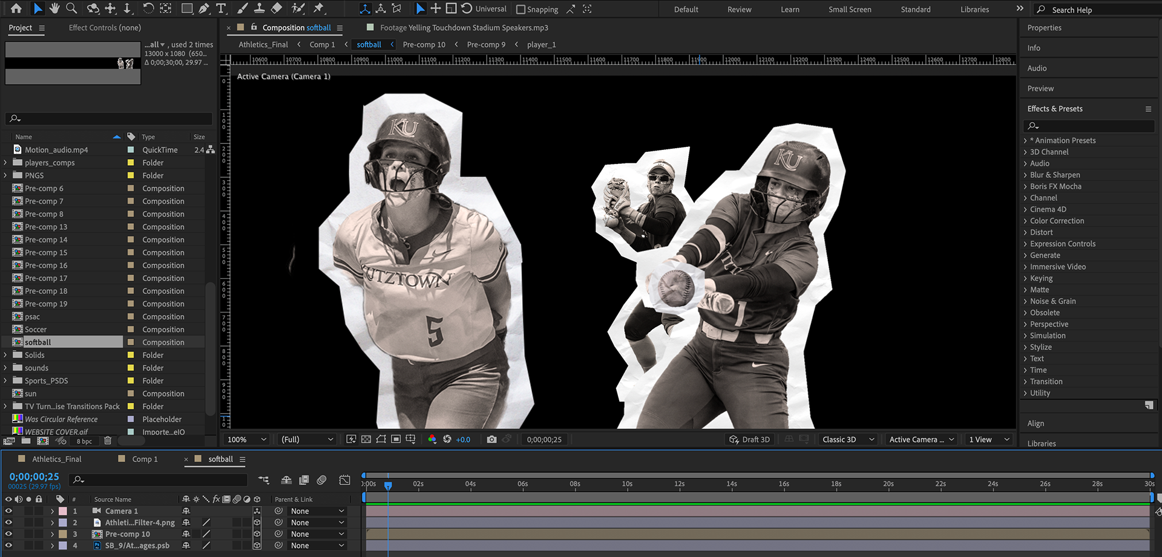Image resolution: width=1162 pixels, height=557 pixels.
Task: Select the Brush tool
Action: [x=242, y=8]
